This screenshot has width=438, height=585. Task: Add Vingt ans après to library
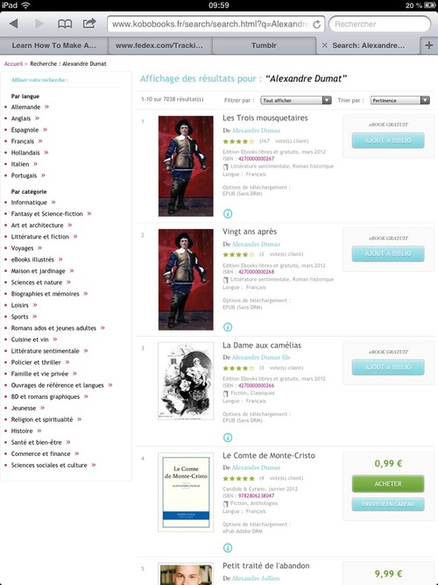click(x=388, y=253)
